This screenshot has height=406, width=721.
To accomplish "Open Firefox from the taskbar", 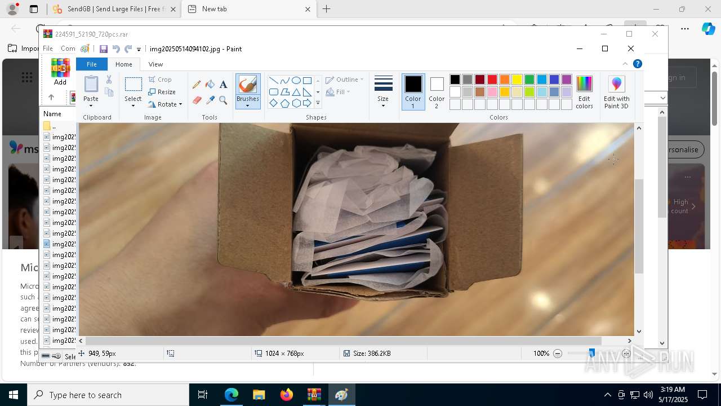I will [286, 395].
